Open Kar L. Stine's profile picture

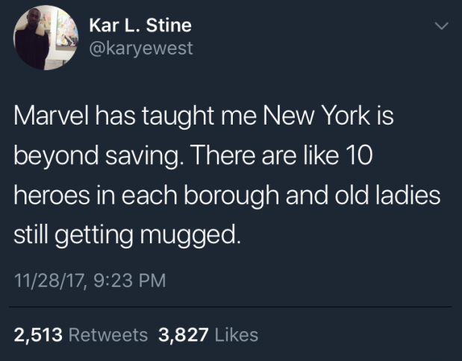click(46, 38)
